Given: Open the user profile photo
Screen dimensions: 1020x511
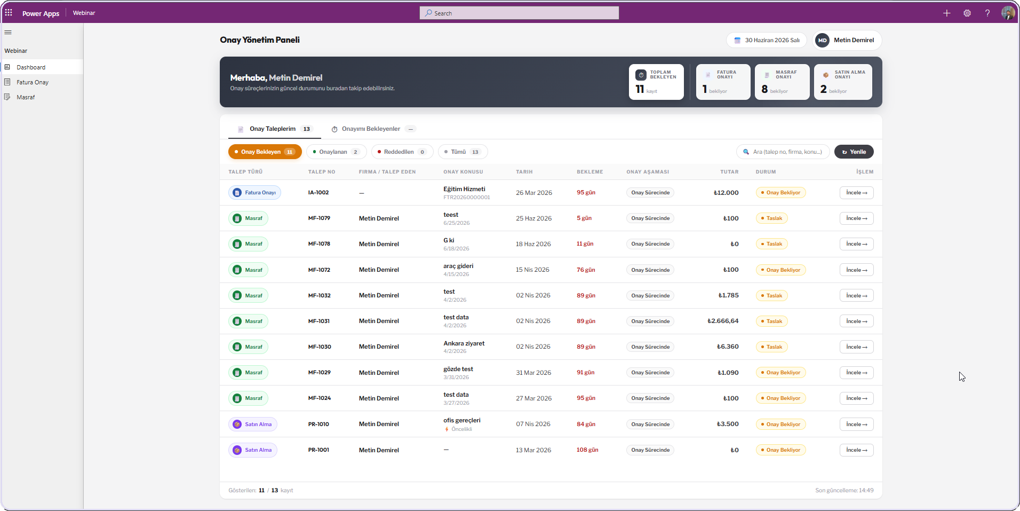Looking at the screenshot, I should tap(1008, 13).
